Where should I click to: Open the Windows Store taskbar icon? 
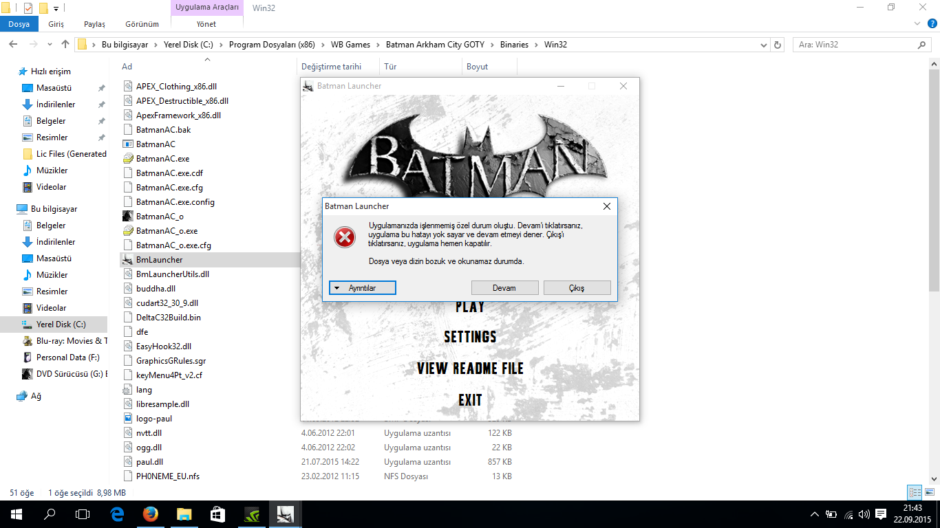[217, 514]
